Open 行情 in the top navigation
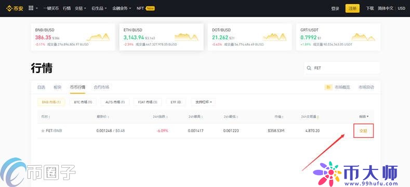This screenshot has height=187, width=410. (67, 8)
